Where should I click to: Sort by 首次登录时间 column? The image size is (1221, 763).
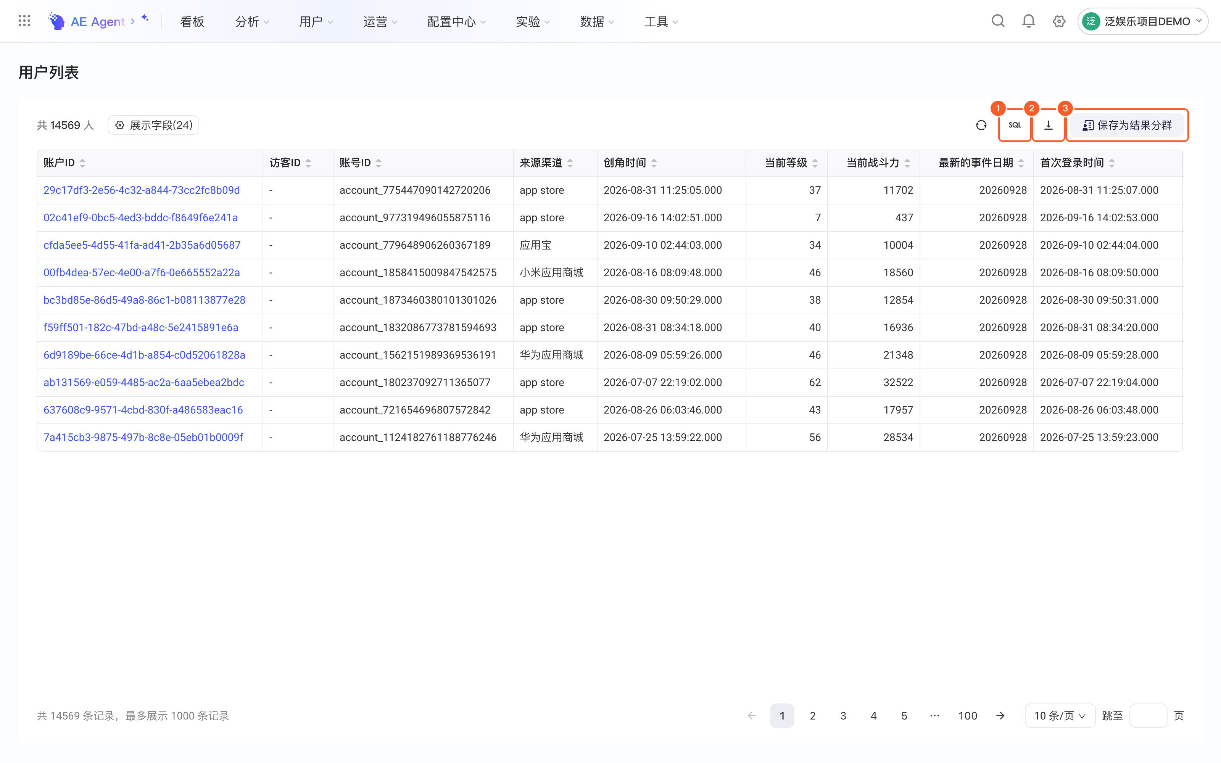point(1111,163)
